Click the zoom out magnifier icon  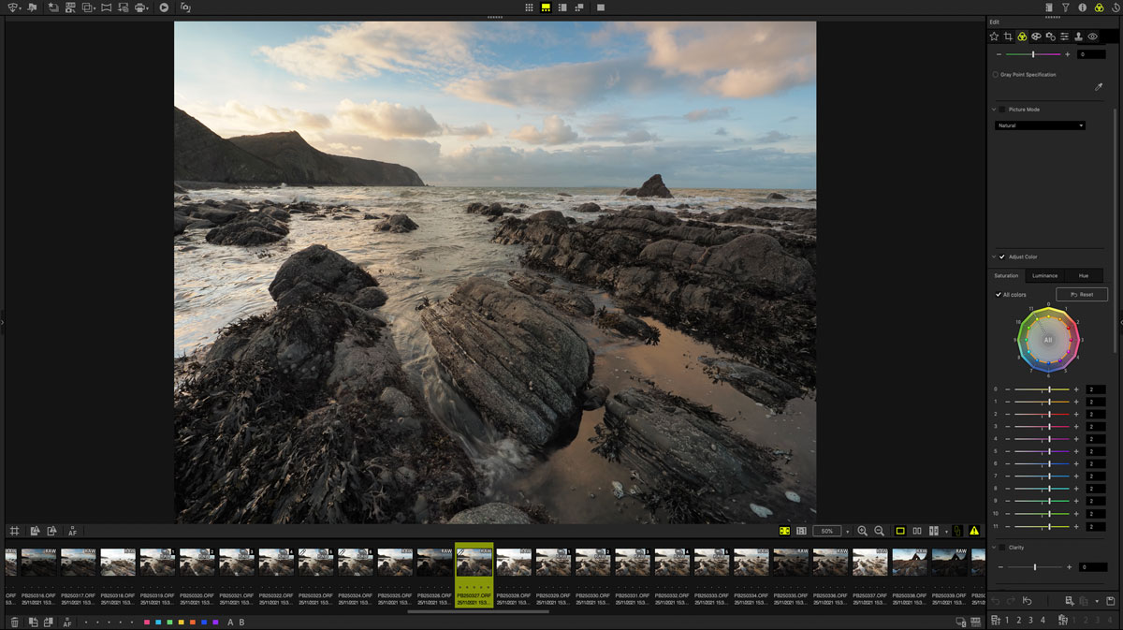pos(879,531)
